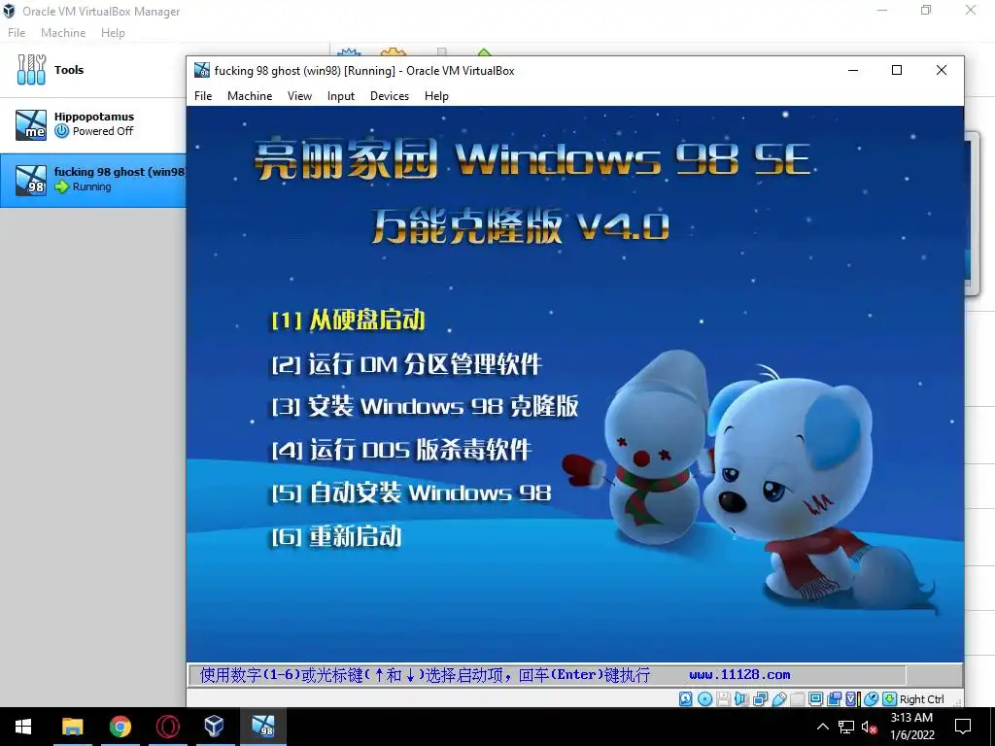995x746 pixels.
Task: Open the Windows Start menu
Action: coord(23,727)
